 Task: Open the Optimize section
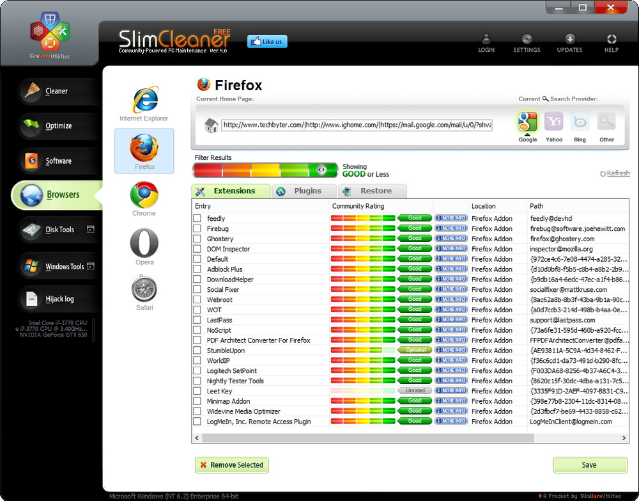coord(58,125)
